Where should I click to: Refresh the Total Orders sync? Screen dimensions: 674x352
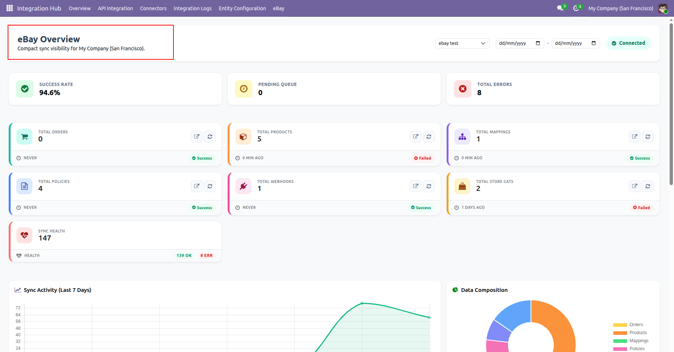tap(210, 137)
